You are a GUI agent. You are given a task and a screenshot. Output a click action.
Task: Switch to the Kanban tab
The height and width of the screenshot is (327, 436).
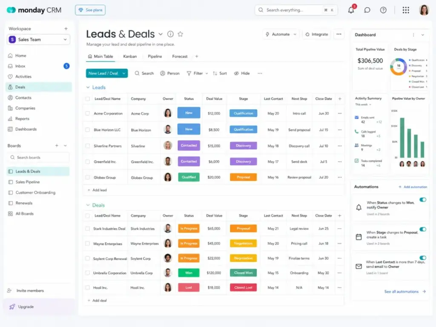click(130, 56)
